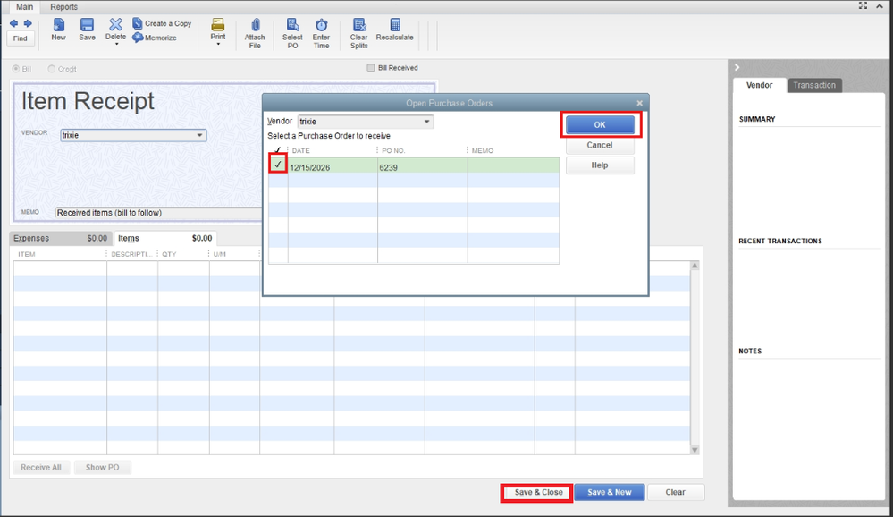
Task: Open the Item Receipt vendor dropdown
Action: click(199, 135)
